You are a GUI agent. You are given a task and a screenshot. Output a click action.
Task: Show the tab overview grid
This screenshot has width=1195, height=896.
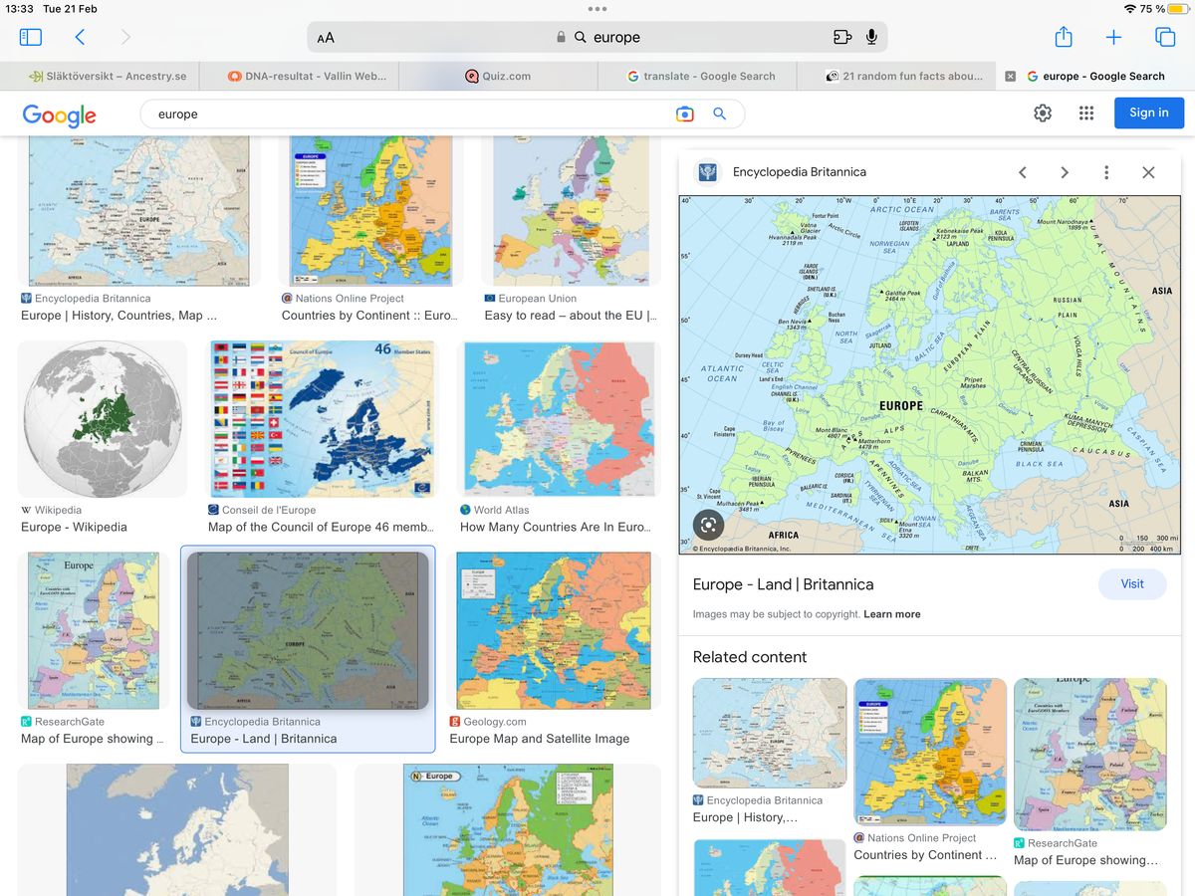(x=1164, y=37)
